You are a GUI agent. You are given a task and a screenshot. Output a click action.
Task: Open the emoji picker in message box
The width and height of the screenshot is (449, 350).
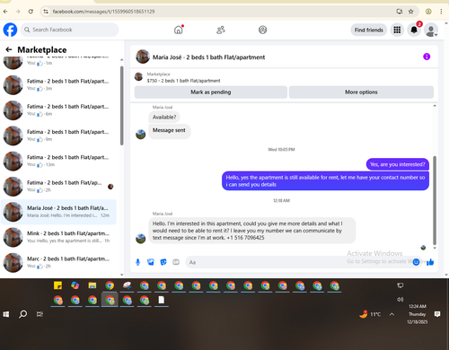[416, 262]
